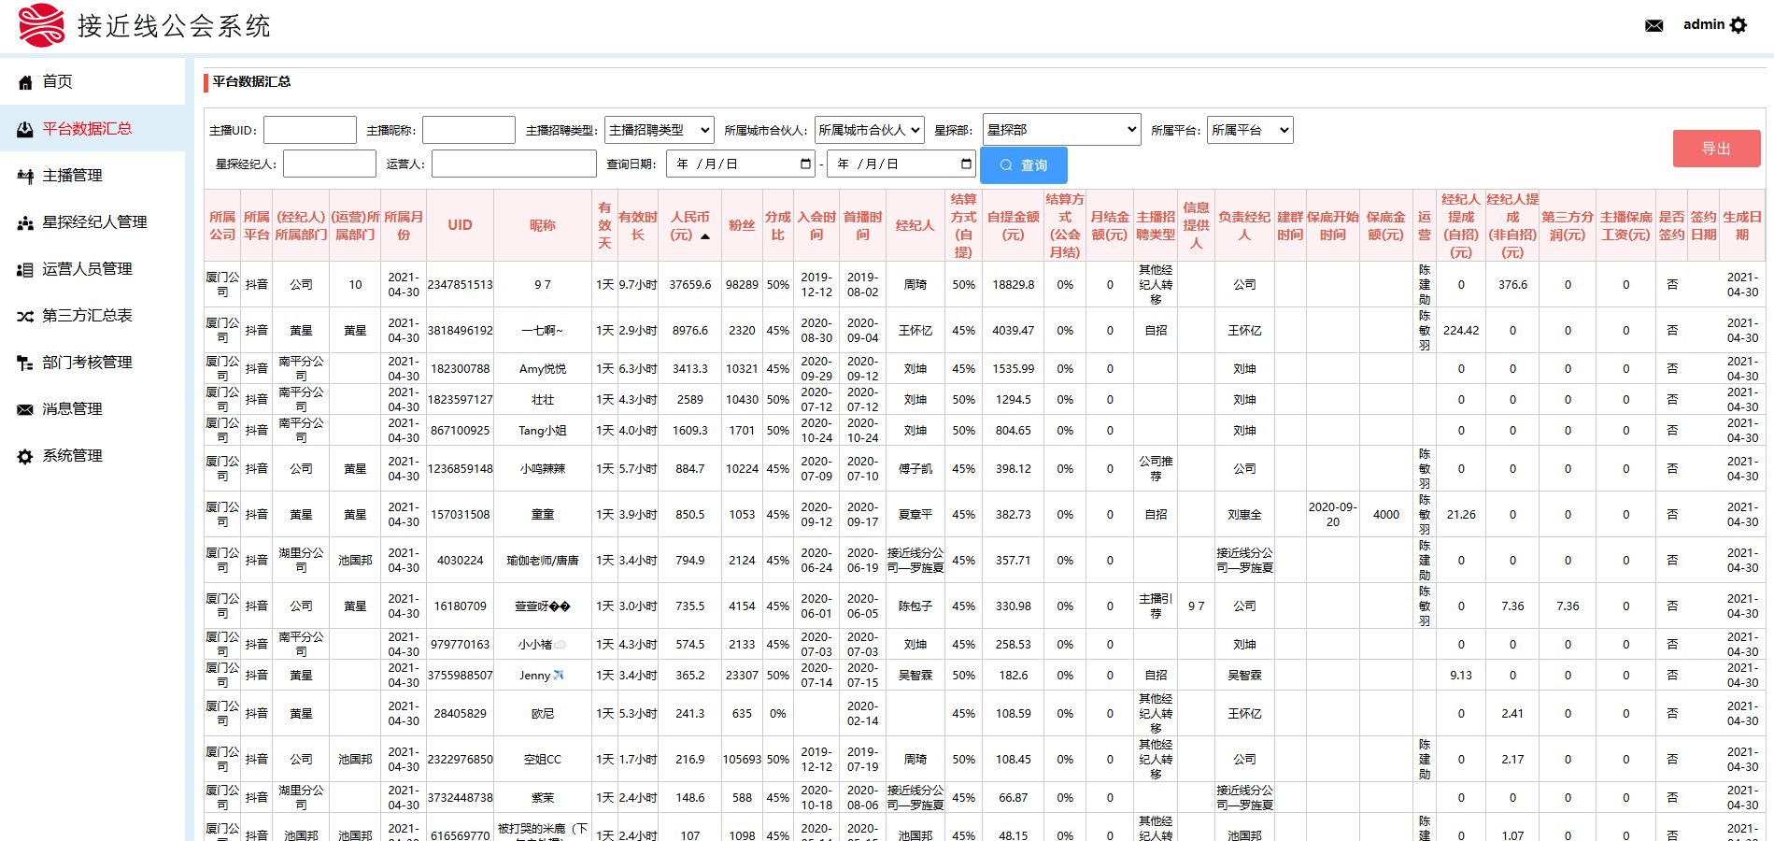The width and height of the screenshot is (1774, 841).
Task: Open the 部门考核管理 menu item
Action: pyautogui.click(x=92, y=363)
